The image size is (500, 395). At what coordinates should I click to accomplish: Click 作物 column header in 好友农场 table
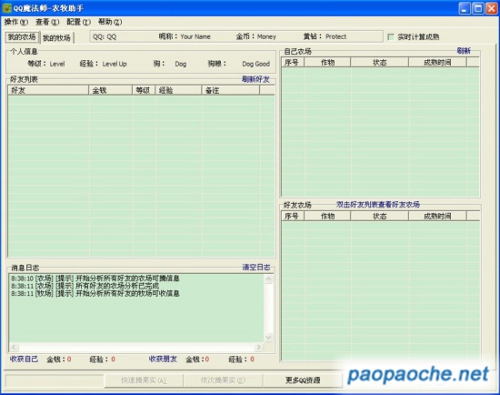[x=327, y=217]
